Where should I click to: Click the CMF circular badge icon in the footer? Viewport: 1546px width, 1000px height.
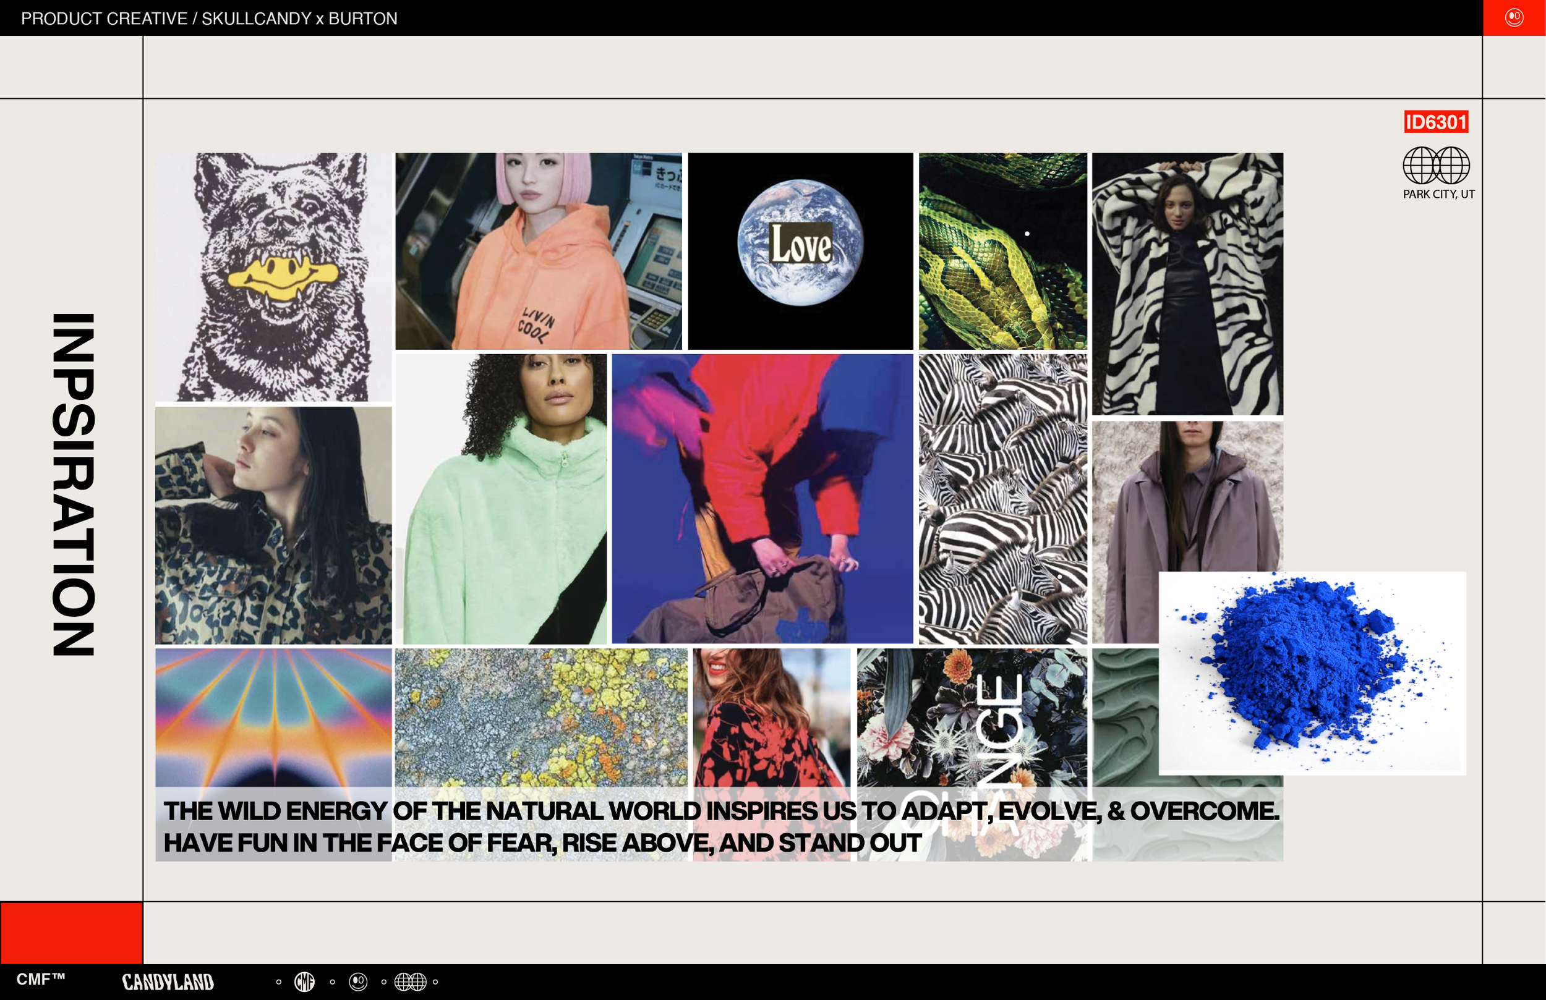305,981
